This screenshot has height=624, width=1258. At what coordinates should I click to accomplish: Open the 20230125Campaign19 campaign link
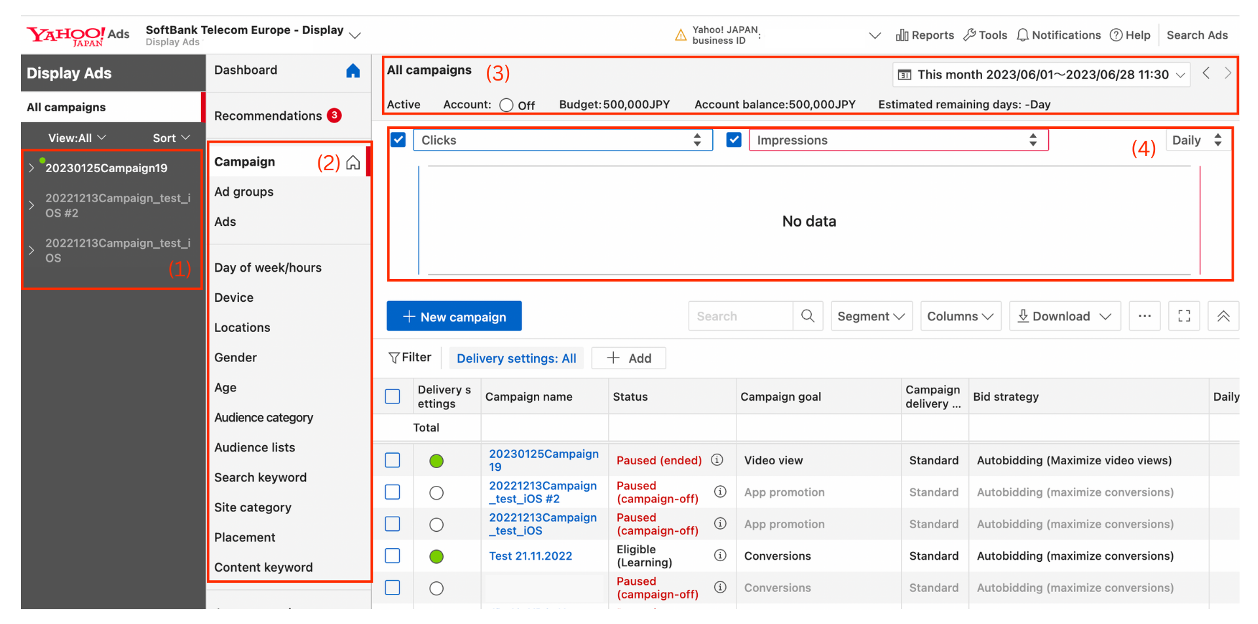[544, 460]
